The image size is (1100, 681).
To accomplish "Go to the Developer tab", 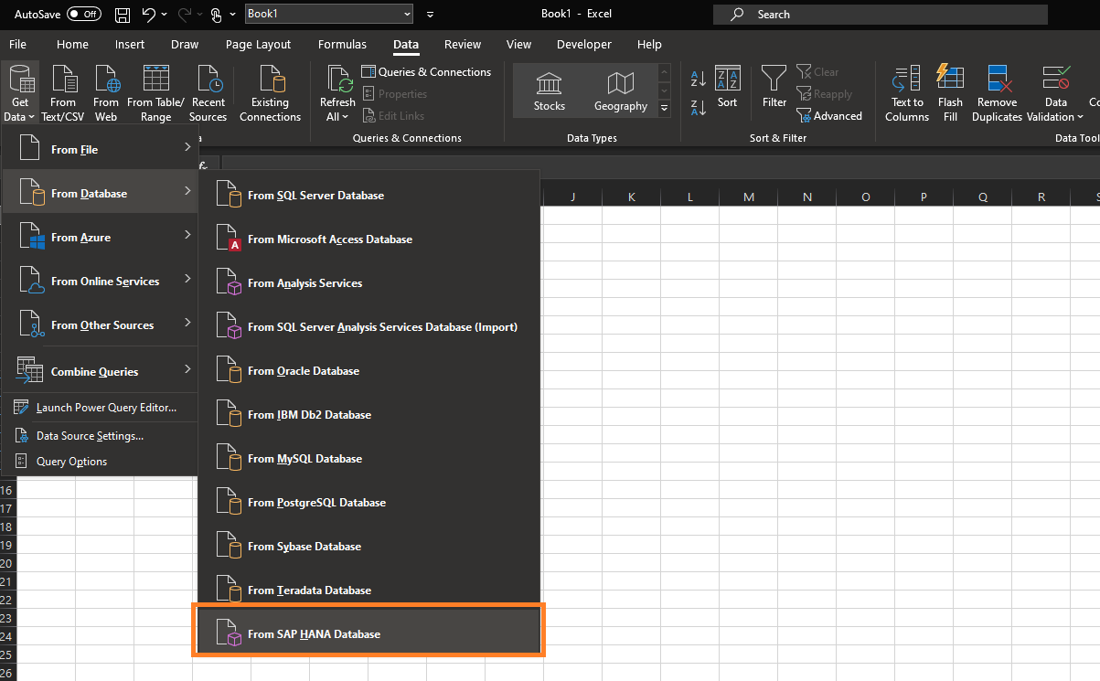I will point(584,44).
